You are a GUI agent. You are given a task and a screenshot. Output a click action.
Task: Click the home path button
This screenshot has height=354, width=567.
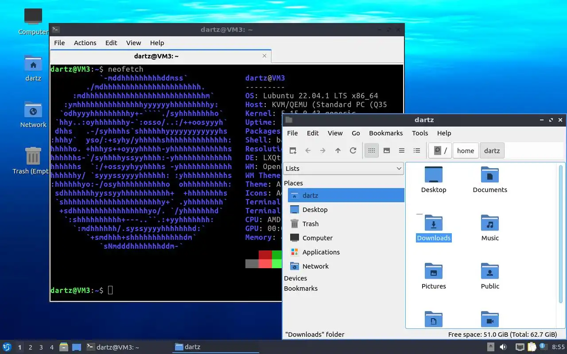point(466,150)
